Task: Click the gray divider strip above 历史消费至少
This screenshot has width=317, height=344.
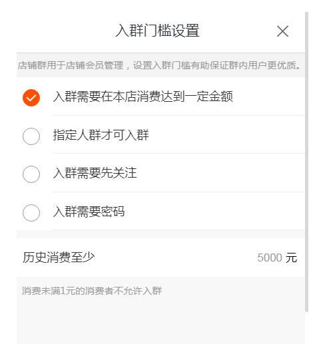Action: click(160, 234)
